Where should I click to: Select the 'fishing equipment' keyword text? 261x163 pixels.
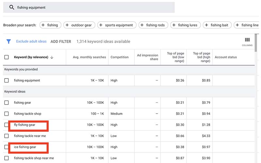27,80
